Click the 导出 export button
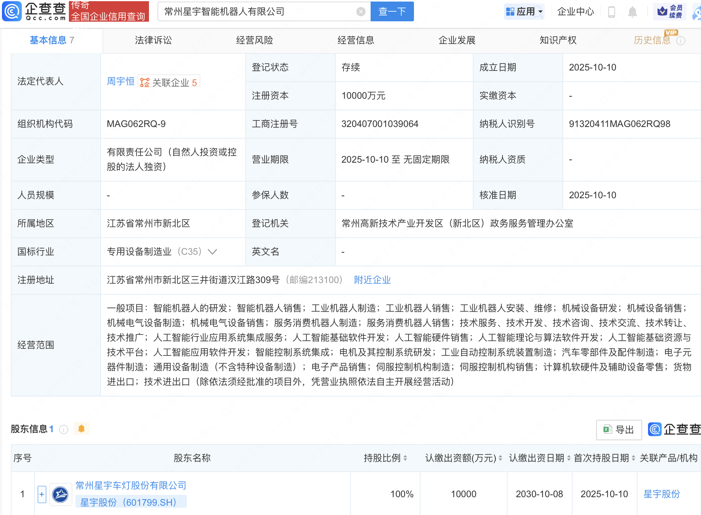 (x=619, y=429)
